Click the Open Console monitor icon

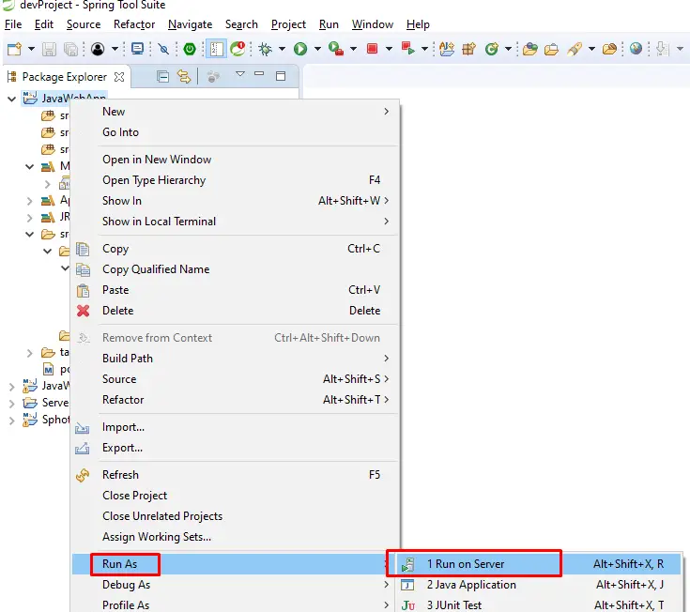pos(138,49)
